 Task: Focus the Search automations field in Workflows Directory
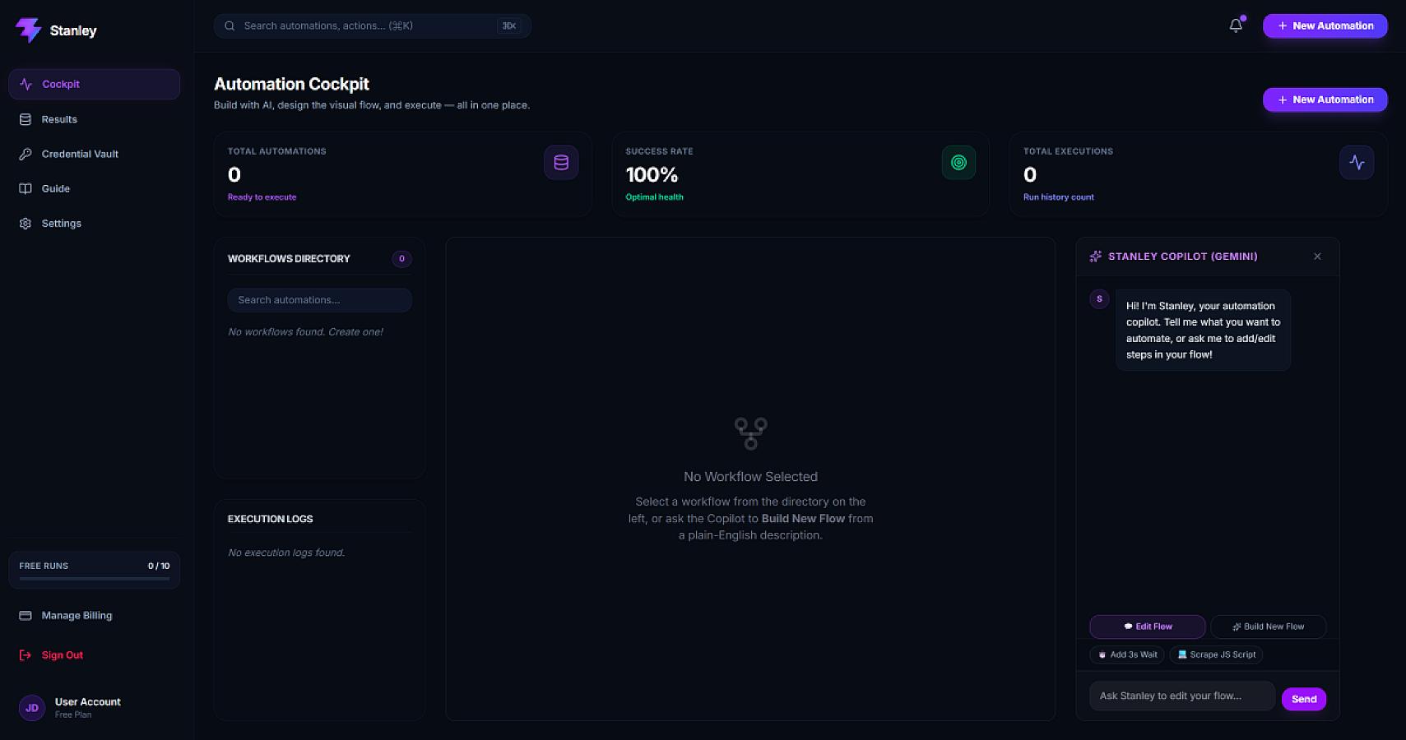click(x=319, y=300)
